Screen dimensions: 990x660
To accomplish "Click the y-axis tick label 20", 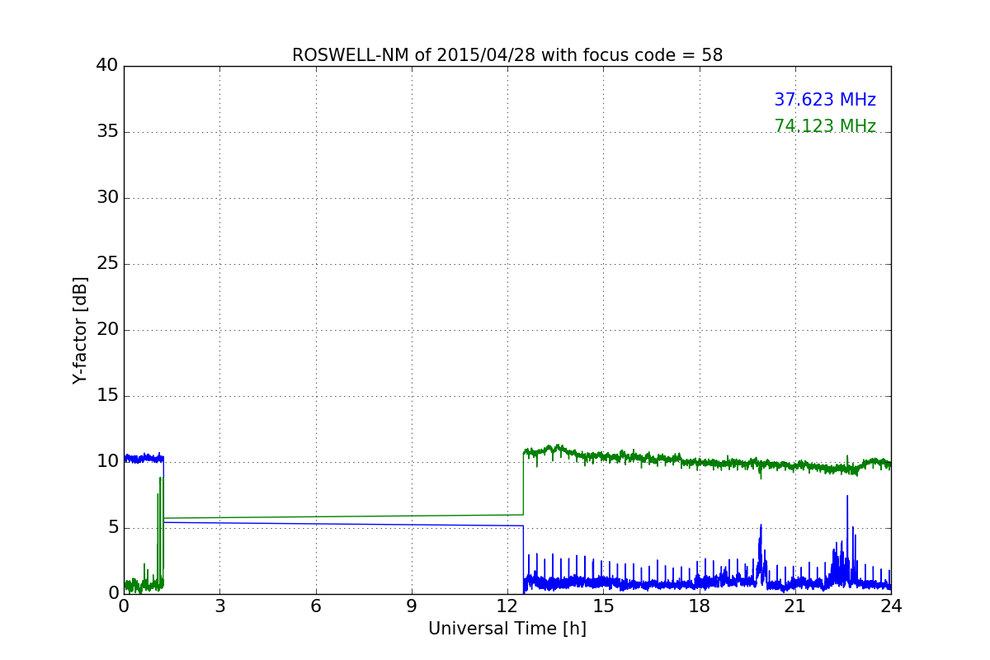I will click(107, 330).
